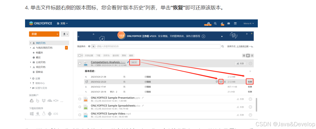This screenshot has height=129, width=316.
Task: Open 最近 recent files in the sidebar
Action: click(38, 57)
